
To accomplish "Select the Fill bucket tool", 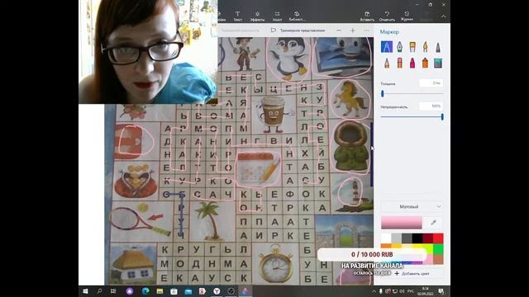I will tap(438, 63).
